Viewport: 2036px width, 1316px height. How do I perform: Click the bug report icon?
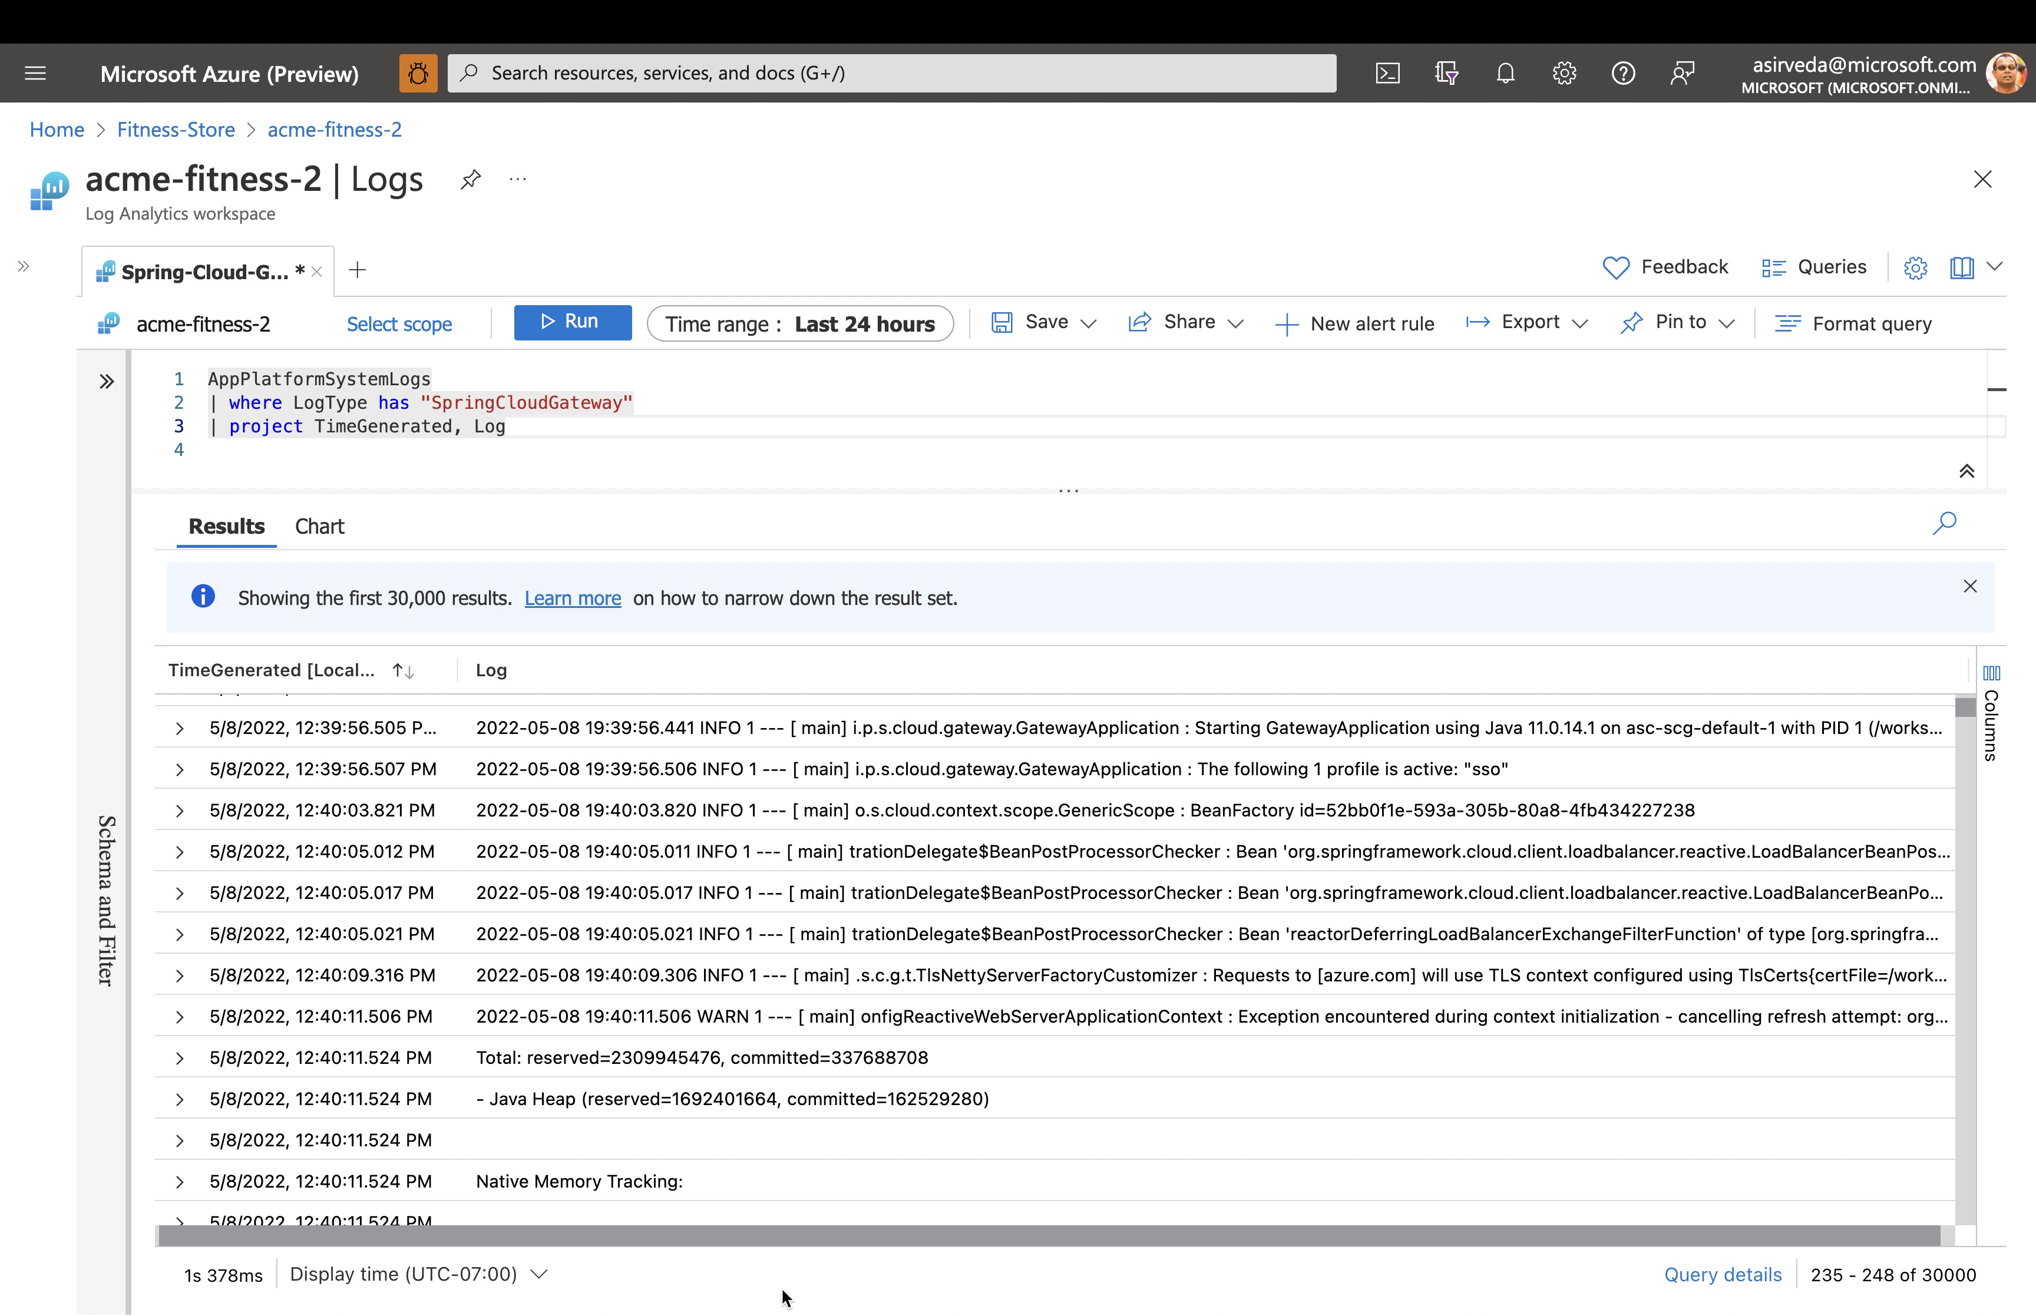418,74
